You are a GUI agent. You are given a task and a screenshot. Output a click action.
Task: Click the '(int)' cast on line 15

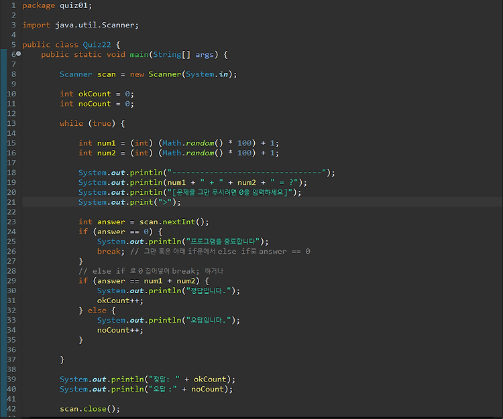pos(141,143)
